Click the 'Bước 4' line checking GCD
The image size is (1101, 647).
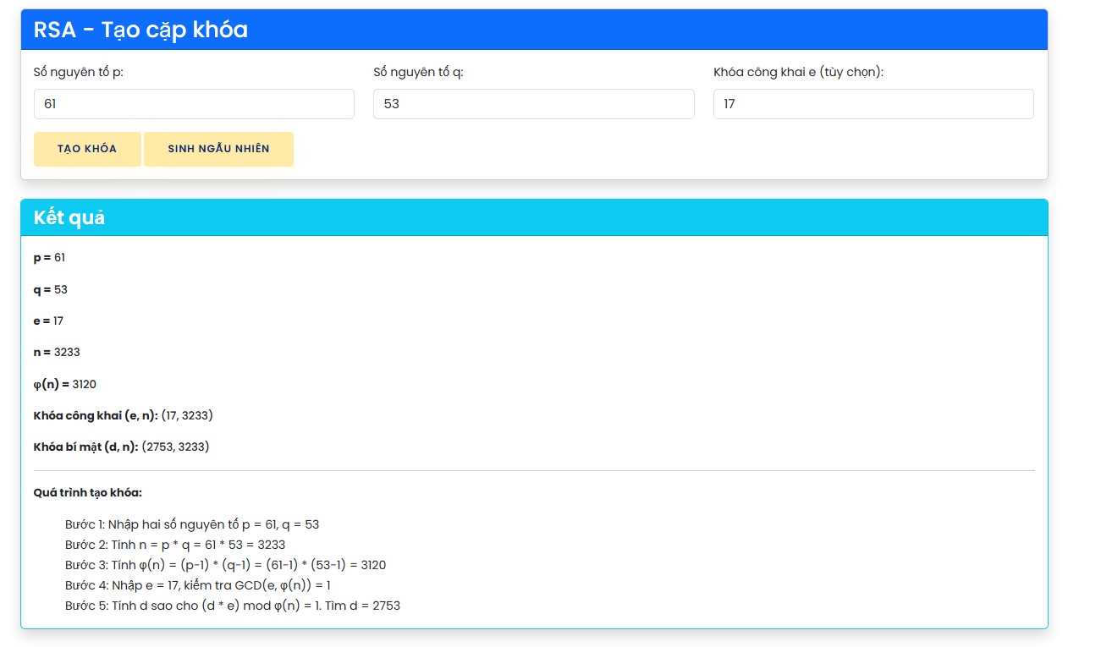197,585
